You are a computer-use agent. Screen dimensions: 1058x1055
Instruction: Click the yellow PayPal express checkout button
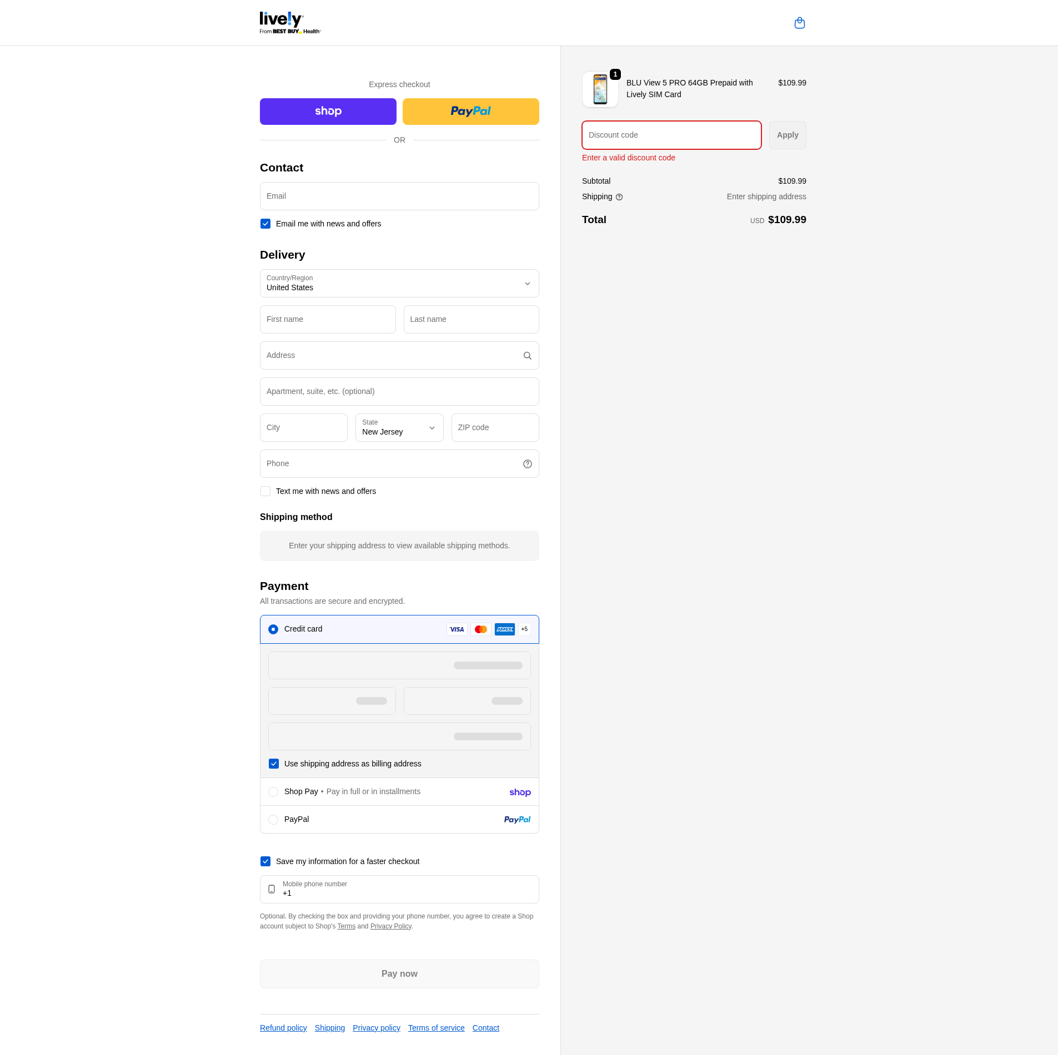470,112
